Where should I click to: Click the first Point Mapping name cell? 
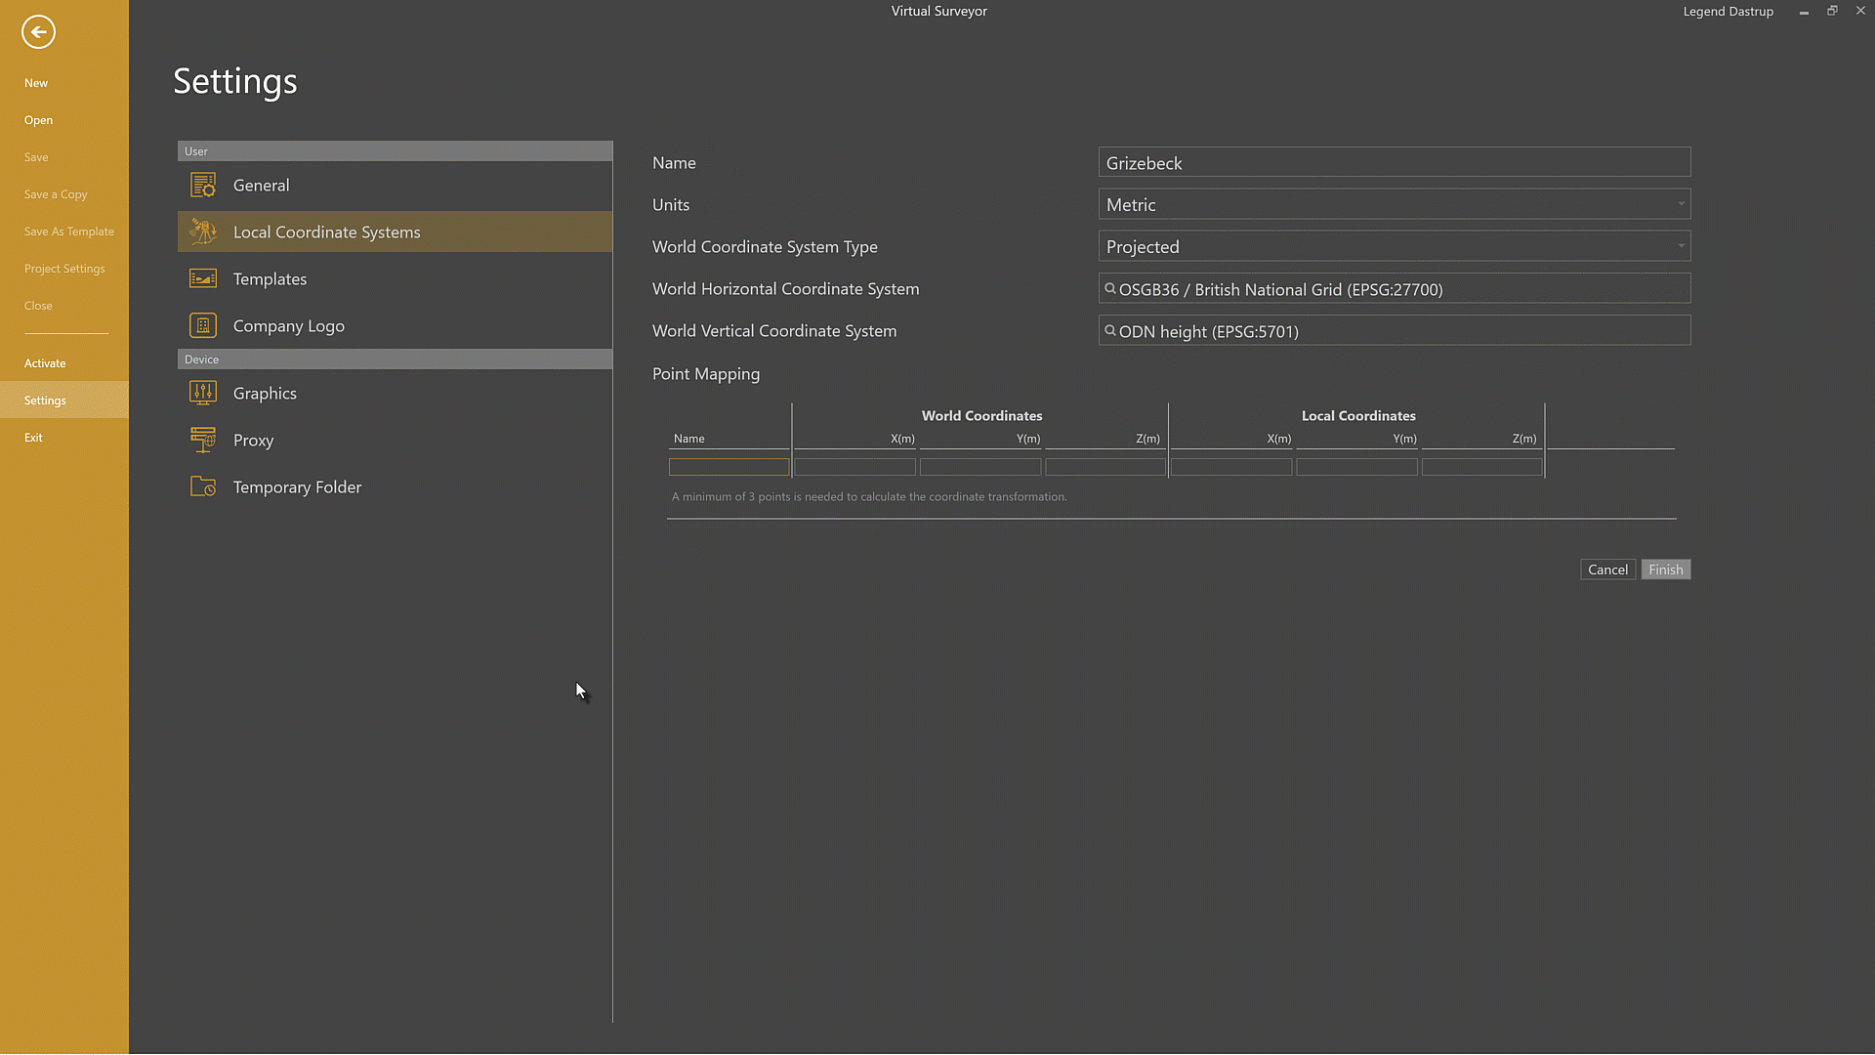click(x=729, y=467)
